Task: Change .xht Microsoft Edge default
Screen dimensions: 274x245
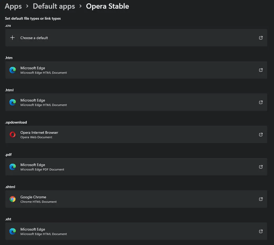Action: tap(136, 231)
